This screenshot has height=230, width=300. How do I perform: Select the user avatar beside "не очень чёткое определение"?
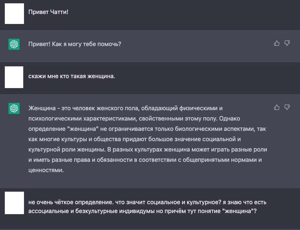click(14, 203)
